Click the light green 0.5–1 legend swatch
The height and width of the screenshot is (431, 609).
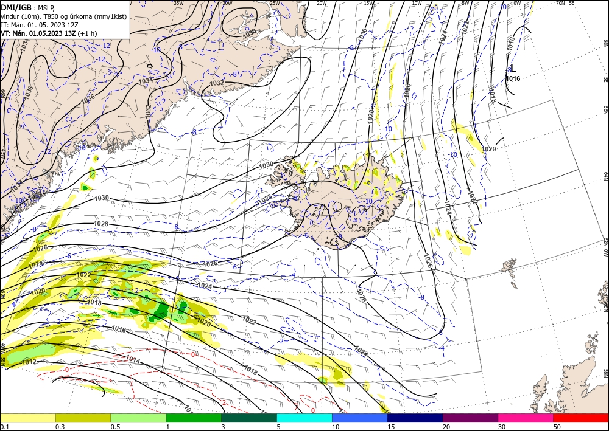click(x=138, y=418)
